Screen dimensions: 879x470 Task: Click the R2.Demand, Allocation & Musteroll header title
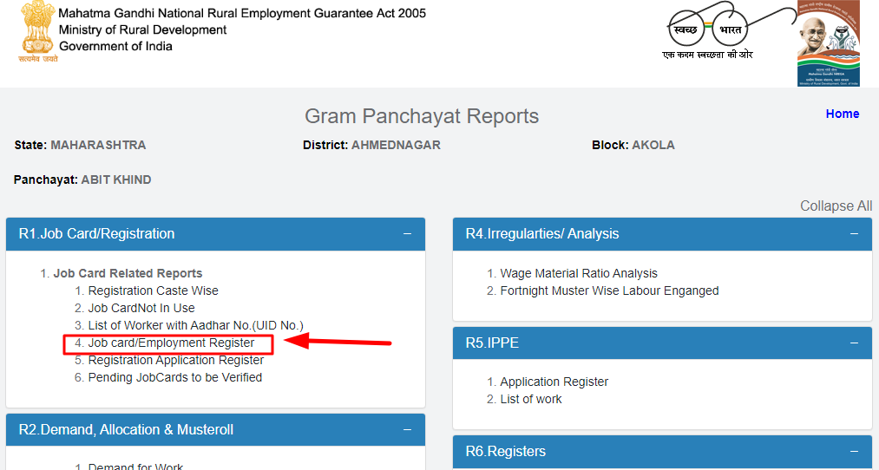coord(126,429)
